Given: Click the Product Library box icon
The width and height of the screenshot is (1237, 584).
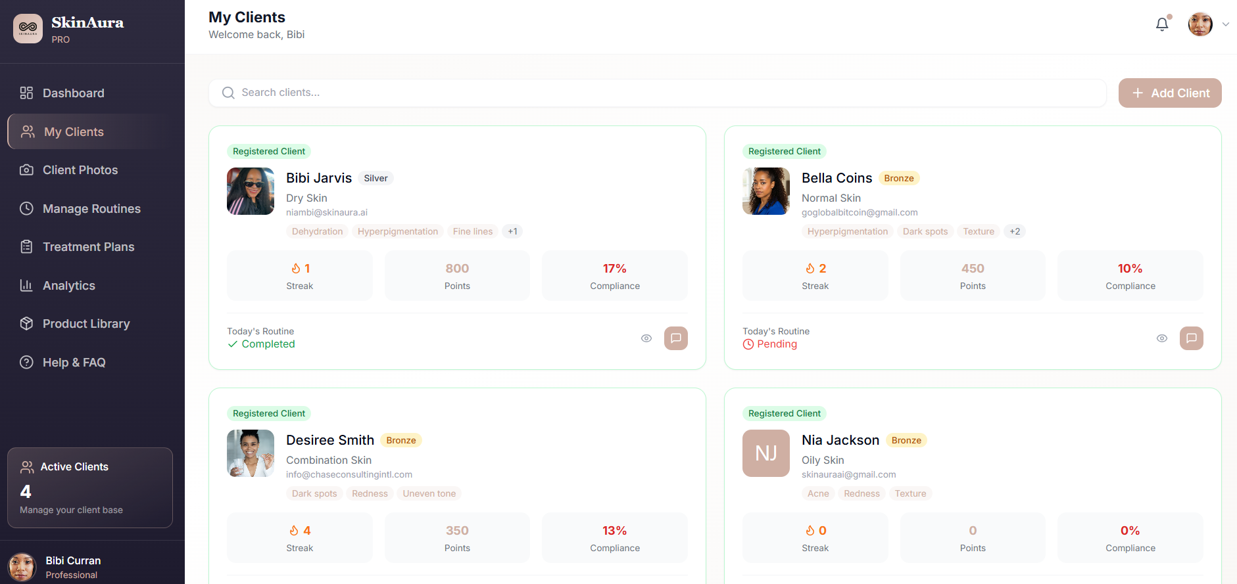Looking at the screenshot, I should click(x=26, y=324).
